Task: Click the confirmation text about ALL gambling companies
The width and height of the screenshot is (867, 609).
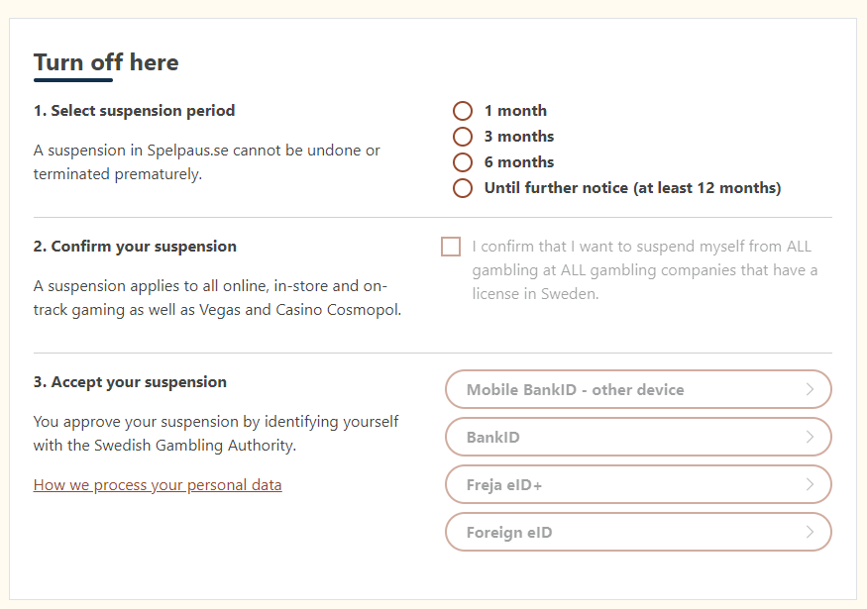Action: point(644,270)
